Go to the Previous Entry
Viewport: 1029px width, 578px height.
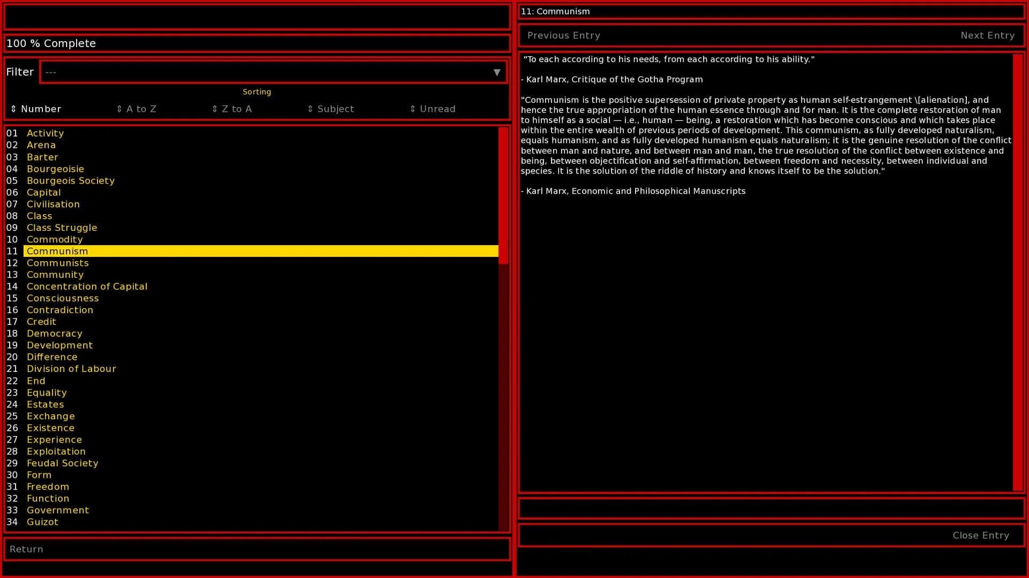point(563,35)
